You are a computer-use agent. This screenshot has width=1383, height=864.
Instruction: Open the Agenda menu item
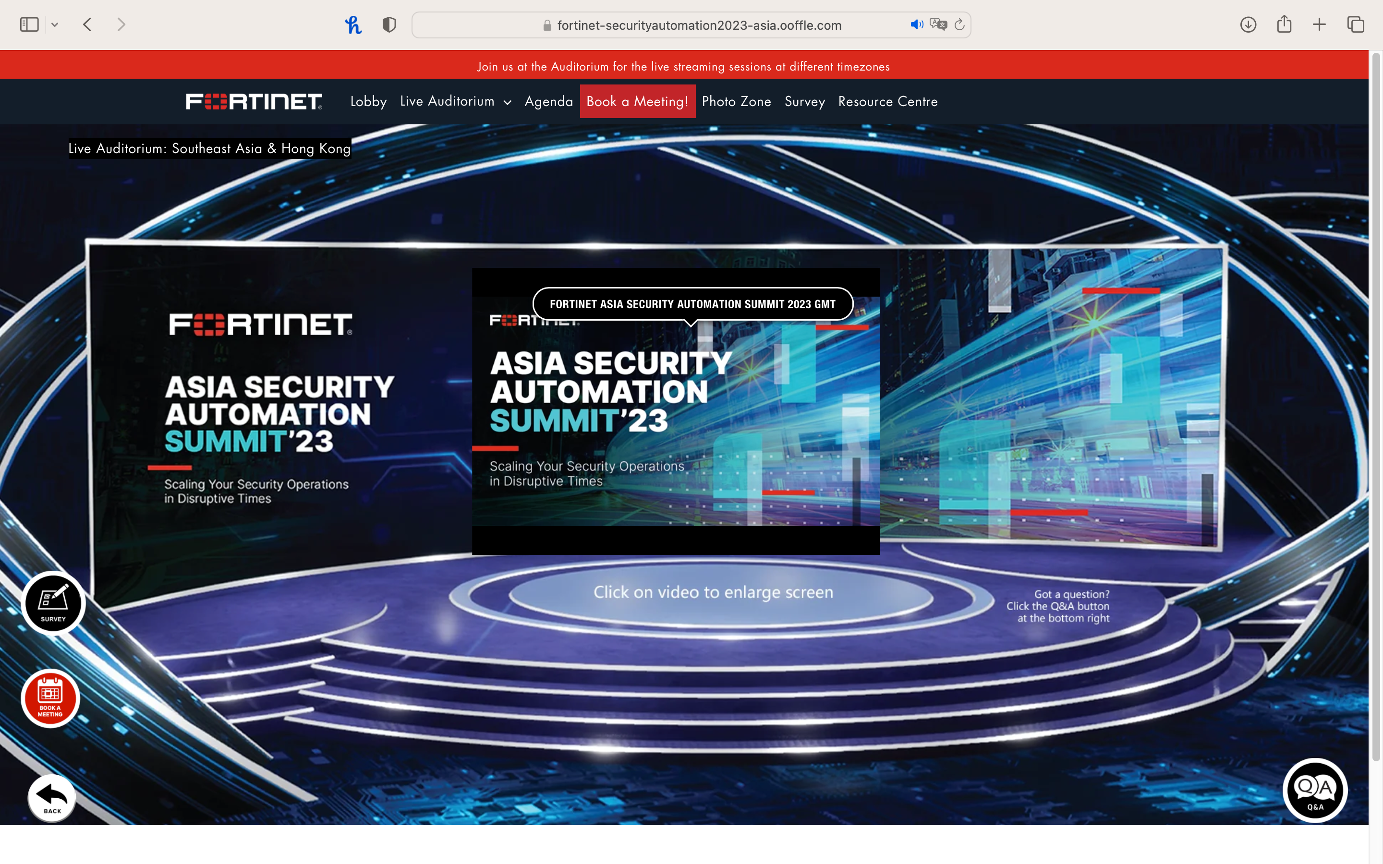(548, 101)
